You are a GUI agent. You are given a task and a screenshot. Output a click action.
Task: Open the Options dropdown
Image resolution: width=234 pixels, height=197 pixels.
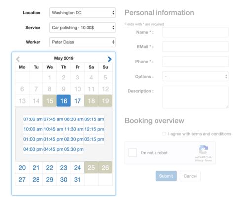[195, 76]
